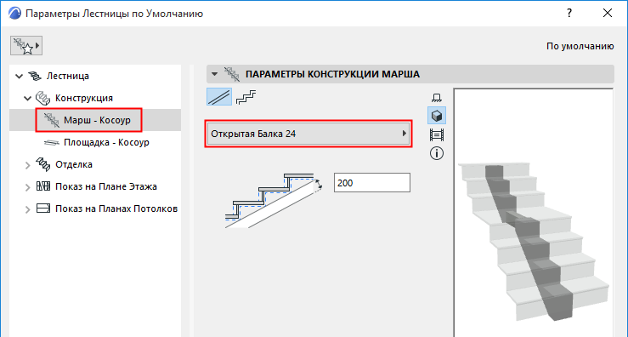Image resolution: width=628 pixels, height=337 pixels.
Task: Open the Открытая Балка 24 dropdown
Action: pos(308,134)
